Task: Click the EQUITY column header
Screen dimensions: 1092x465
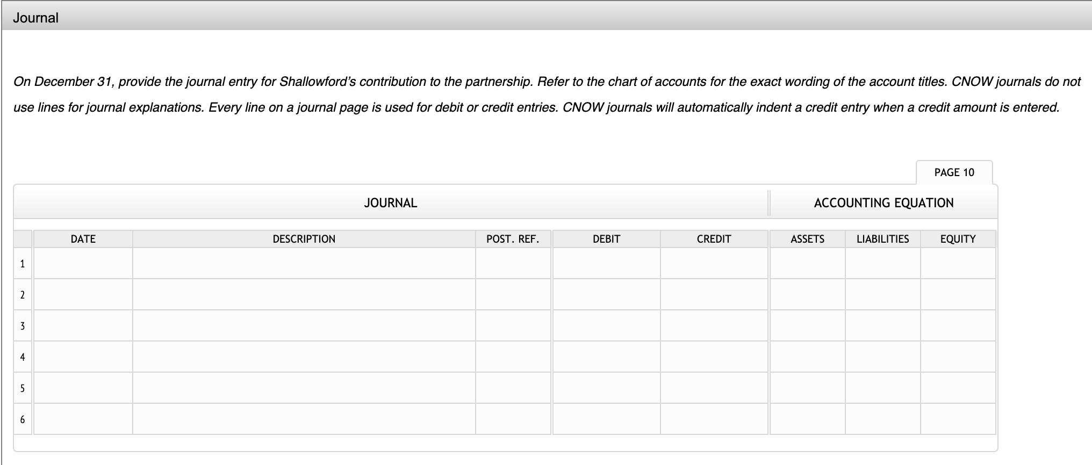Action: [958, 239]
